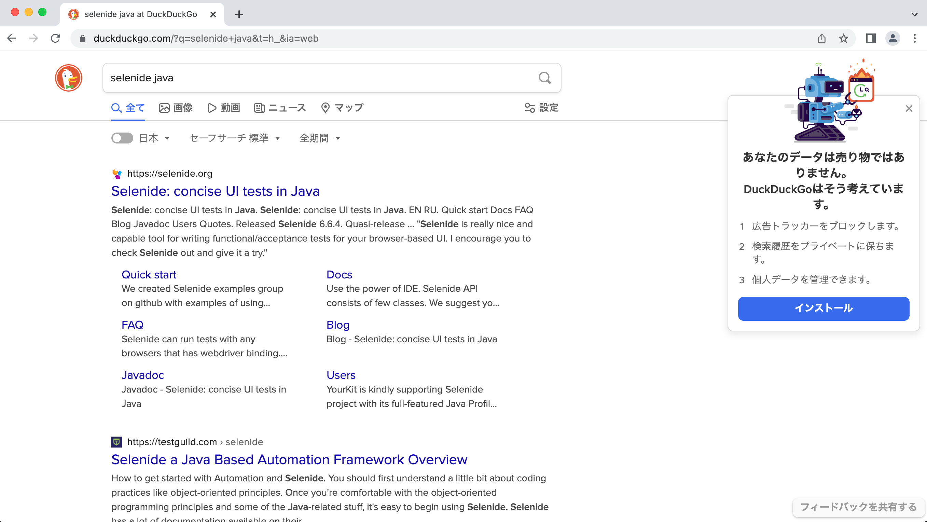Image resolution: width=927 pixels, height=522 pixels.
Task: Click the 広告トラッカーをブロックします text
Action: (826, 226)
